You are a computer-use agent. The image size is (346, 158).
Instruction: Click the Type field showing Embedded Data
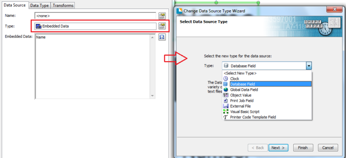(x=95, y=26)
